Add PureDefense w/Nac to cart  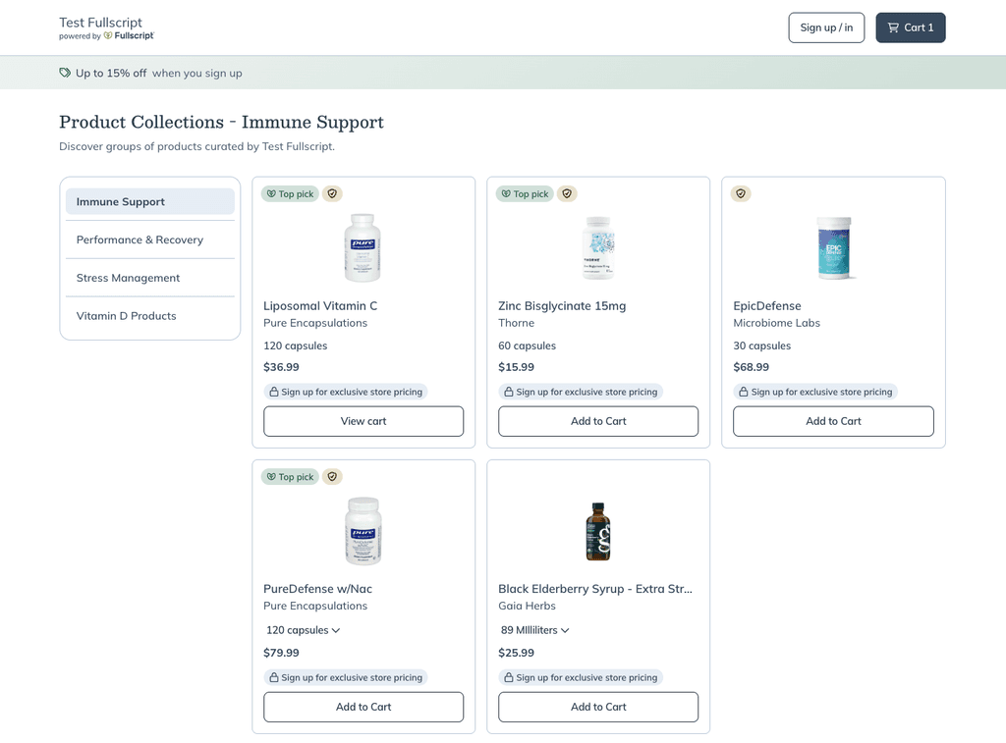click(363, 707)
